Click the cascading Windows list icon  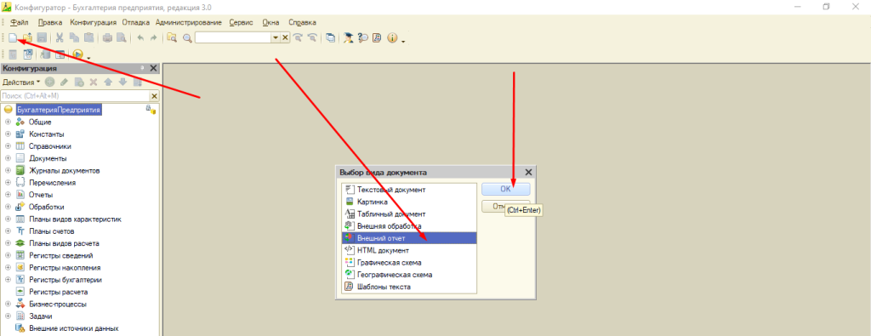point(331,37)
